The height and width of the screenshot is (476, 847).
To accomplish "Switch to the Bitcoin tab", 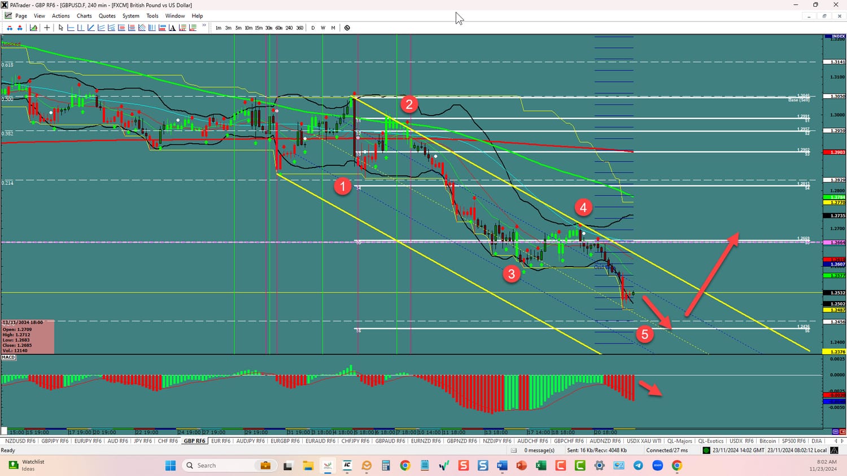I will pos(768,441).
